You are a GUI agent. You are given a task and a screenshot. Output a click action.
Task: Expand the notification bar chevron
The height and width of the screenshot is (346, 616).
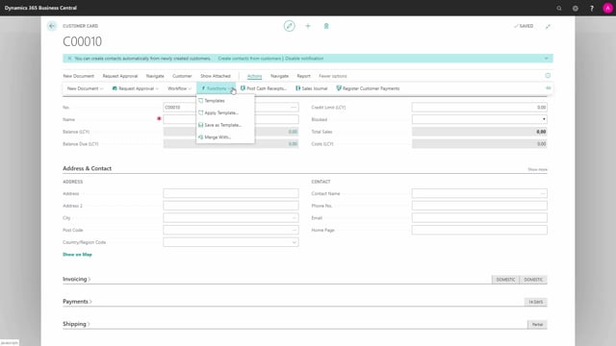pyautogui.click(x=546, y=59)
